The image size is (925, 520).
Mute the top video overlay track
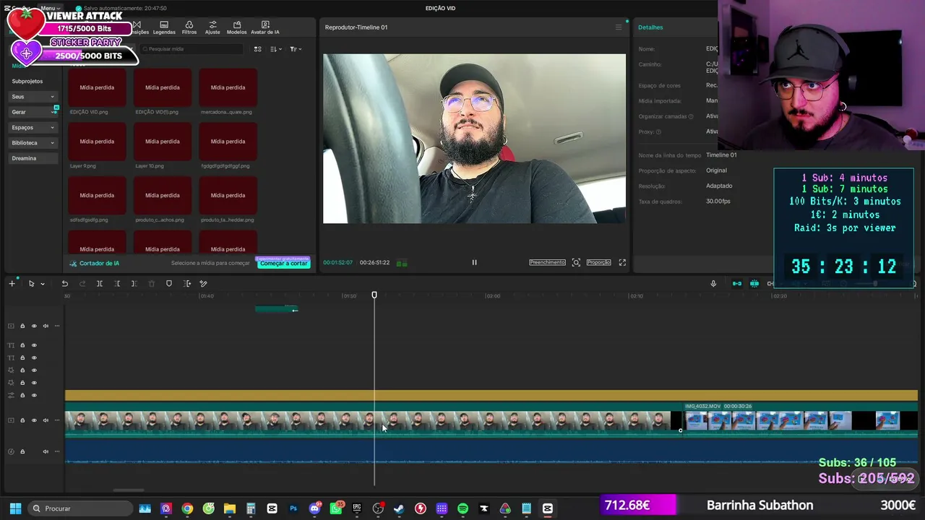(46, 326)
